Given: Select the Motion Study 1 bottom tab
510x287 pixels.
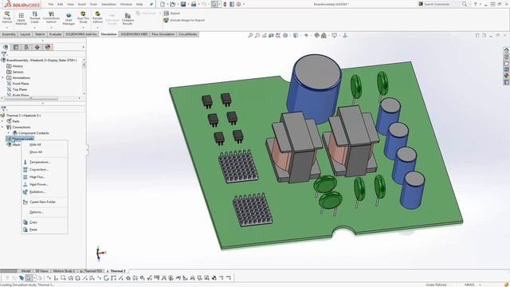Looking at the screenshot, I should click(x=64, y=271).
